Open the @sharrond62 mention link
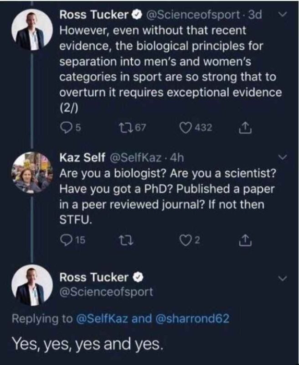This screenshot has width=299, height=365. tap(193, 318)
